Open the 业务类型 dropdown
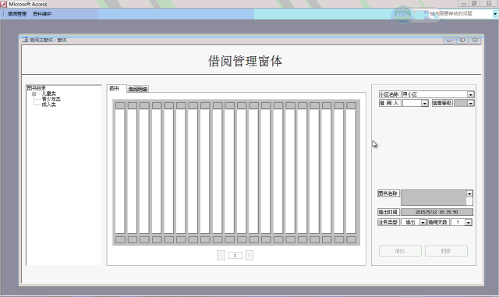Screen dimensions: 499x297 point(423,222)
